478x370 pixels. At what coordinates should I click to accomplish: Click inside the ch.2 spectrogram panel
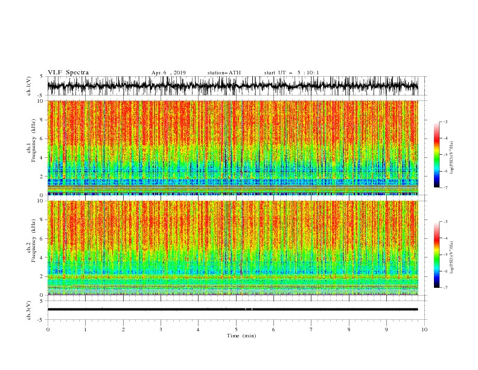(232, 248)
